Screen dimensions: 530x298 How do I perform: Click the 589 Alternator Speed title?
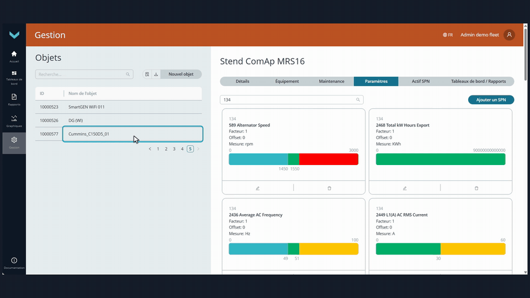pos(249,125)
